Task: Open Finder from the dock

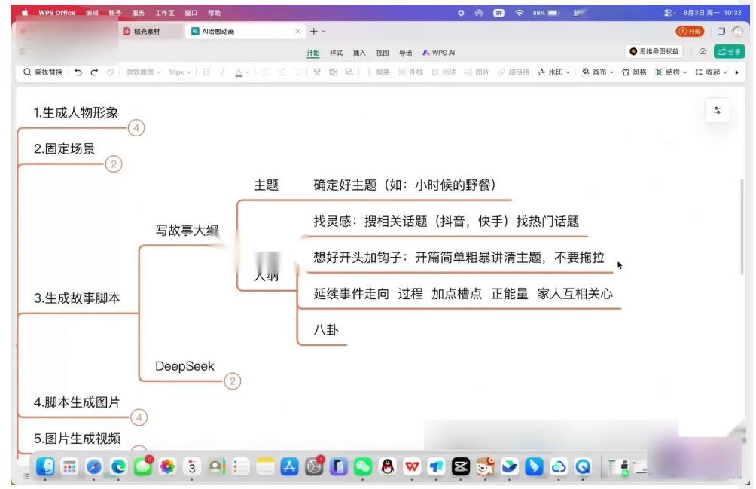Action: [45, 466]
